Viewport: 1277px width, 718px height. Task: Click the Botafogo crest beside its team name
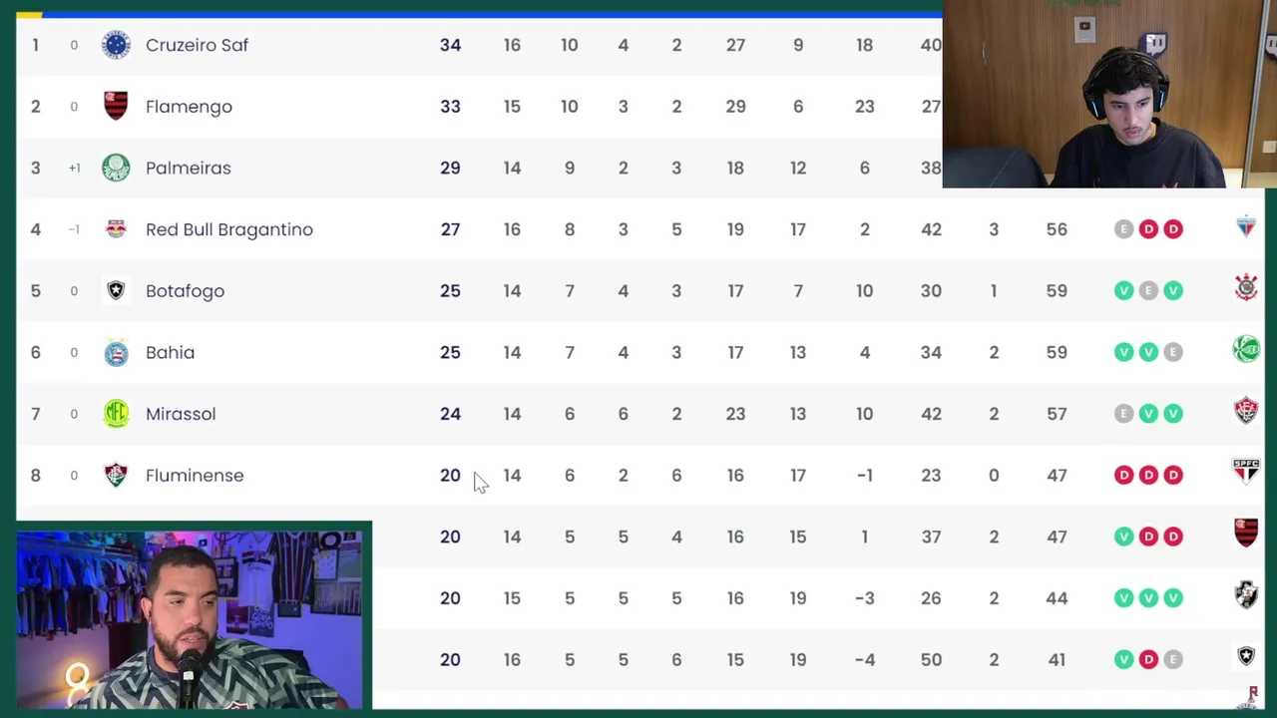[116, 290]
